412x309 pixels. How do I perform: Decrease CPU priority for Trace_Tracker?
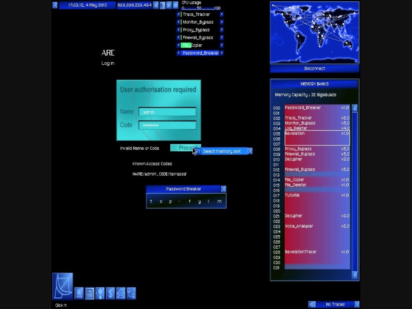(x=179, y=14)
